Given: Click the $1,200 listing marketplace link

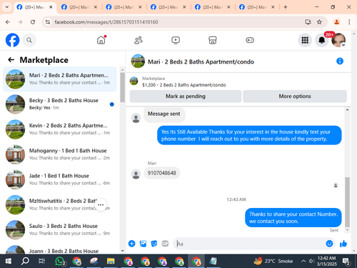Looking at the screenshot, I should (183, 85).
